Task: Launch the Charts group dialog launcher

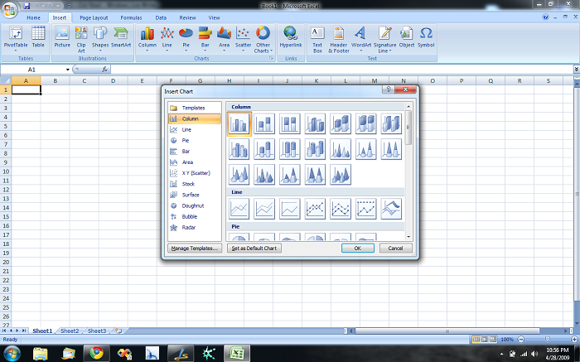Action: (x=271, y=58)
